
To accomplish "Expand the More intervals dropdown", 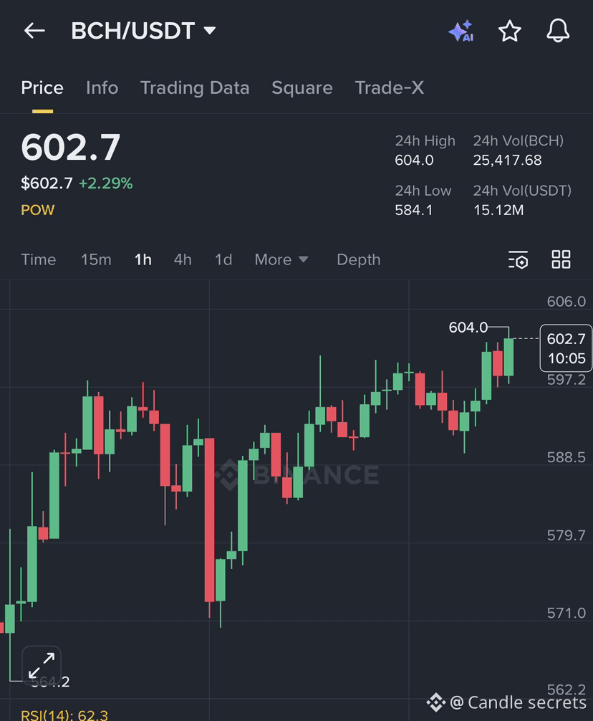I will [281, 259].
